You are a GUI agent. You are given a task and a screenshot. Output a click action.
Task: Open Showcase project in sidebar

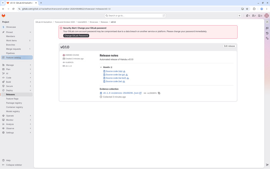tap(17, 27)
